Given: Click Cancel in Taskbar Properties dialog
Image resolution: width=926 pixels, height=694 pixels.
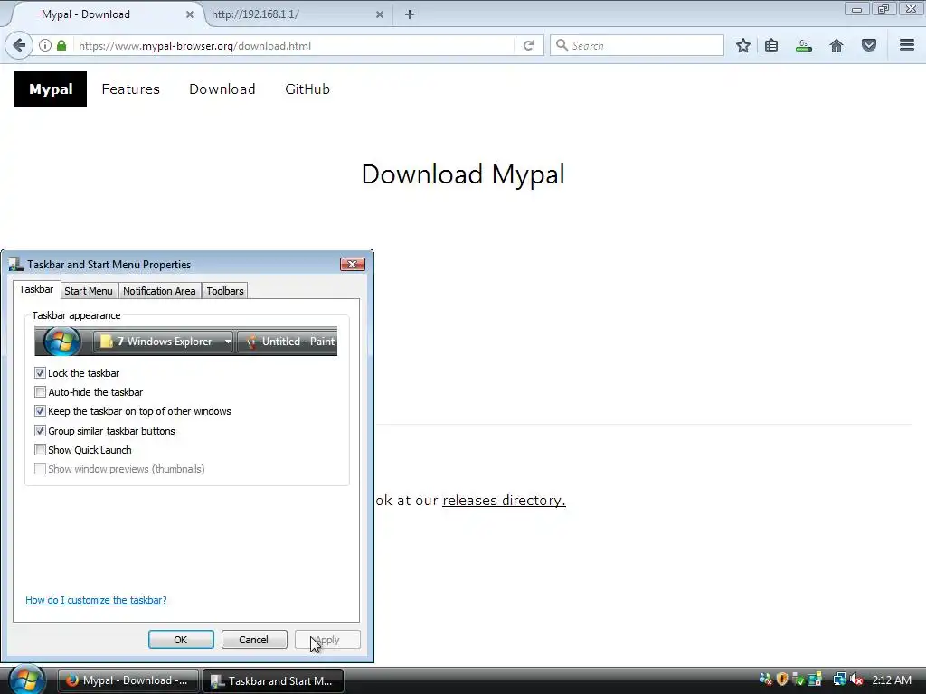Looking at the screenshot, I should coord(254,640).
